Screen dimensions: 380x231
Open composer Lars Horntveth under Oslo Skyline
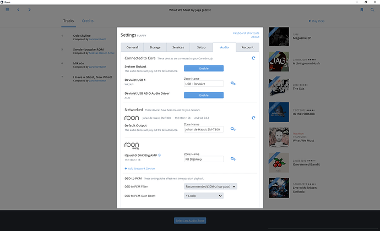click(x=97, y=39)
